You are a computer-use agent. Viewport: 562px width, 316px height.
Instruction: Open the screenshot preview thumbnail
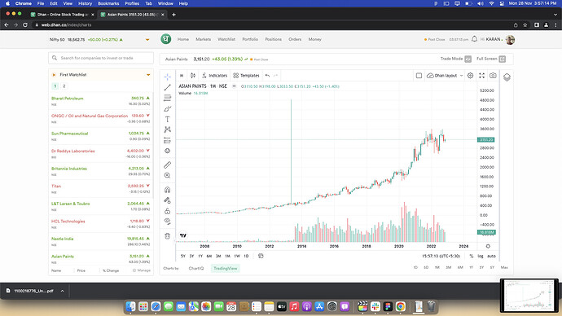pos(529,296)
